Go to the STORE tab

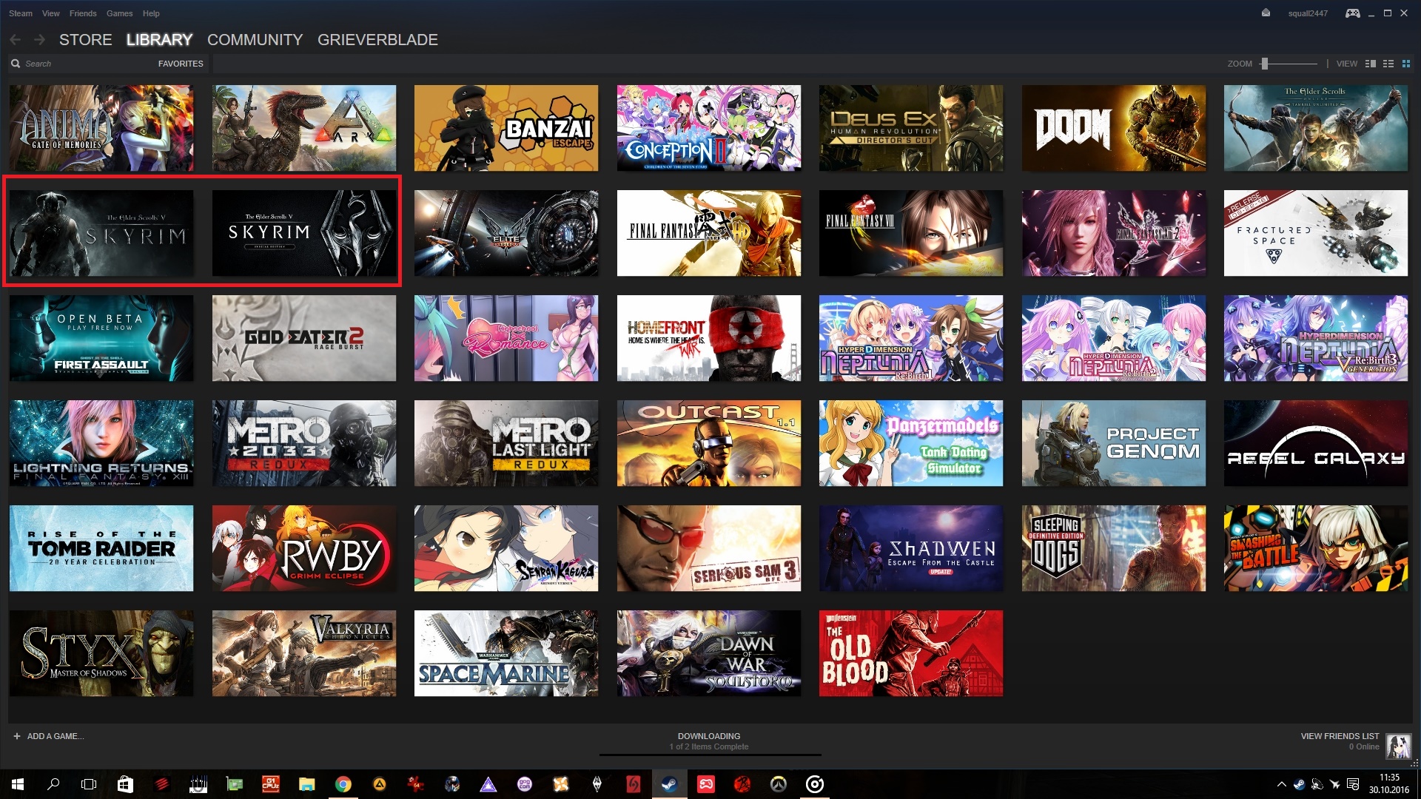click(86, 40)
